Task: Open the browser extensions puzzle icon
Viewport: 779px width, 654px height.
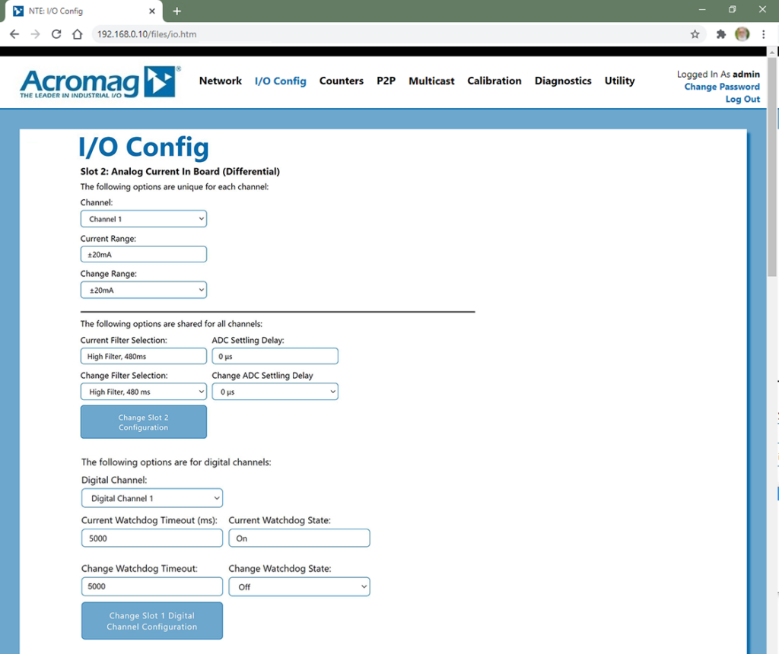Action: point(721,34)
